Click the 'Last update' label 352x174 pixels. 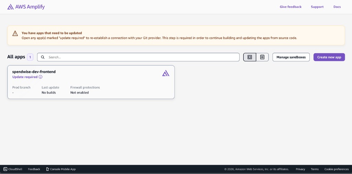coord(50,87)
